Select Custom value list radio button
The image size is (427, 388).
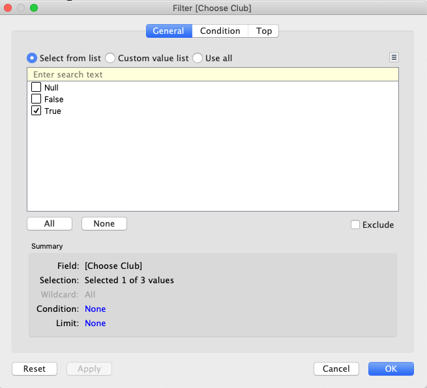pyautogui.click(x=110, y=58)
